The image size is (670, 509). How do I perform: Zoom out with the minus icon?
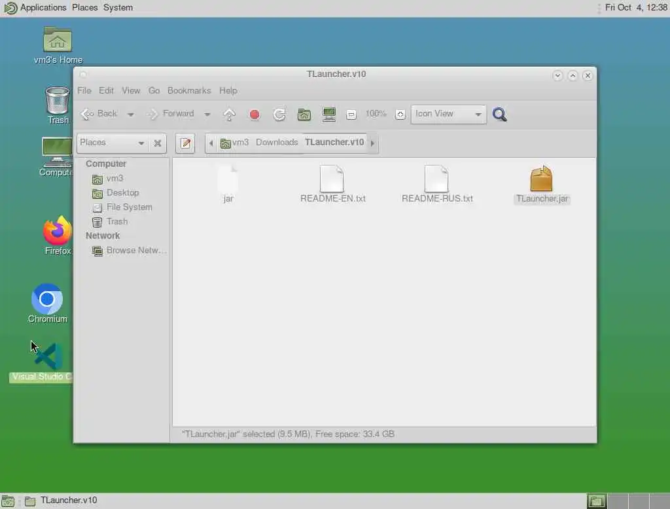pos(351,114)
